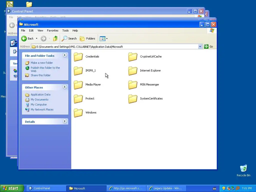Image resolution: width=256 pixels, height=192 pixels.
Task: Click the Make a new folder icon
Action: (27, 63)
